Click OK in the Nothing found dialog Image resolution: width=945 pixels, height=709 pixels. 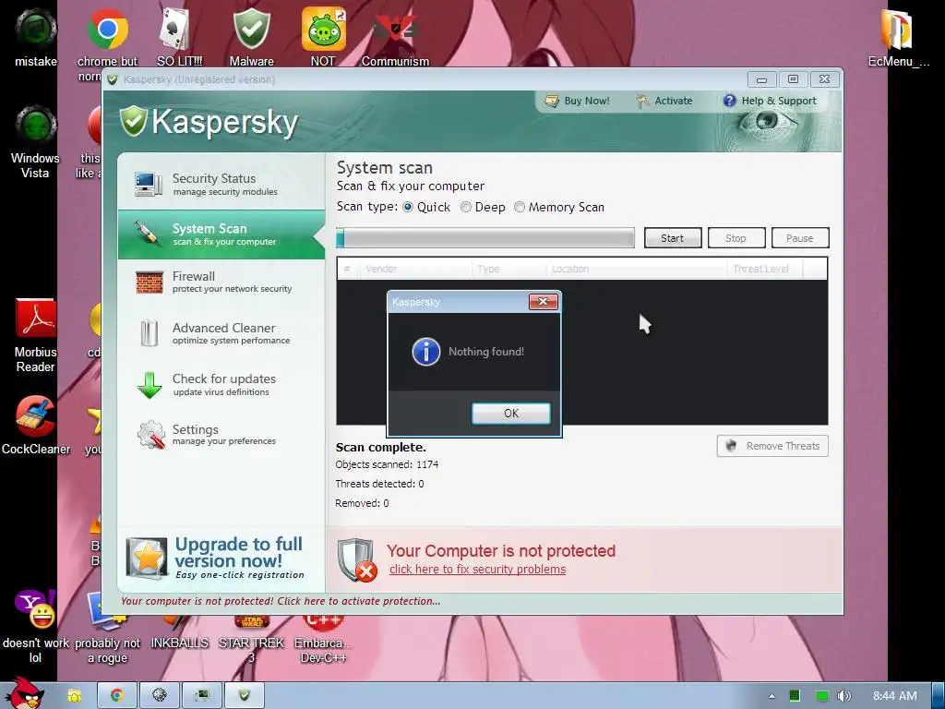coord(510,413)
